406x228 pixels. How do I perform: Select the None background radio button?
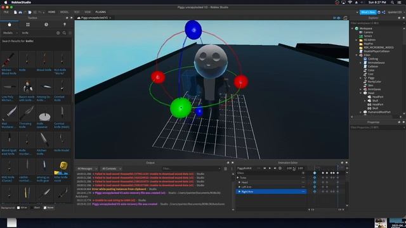coord(45,208)
